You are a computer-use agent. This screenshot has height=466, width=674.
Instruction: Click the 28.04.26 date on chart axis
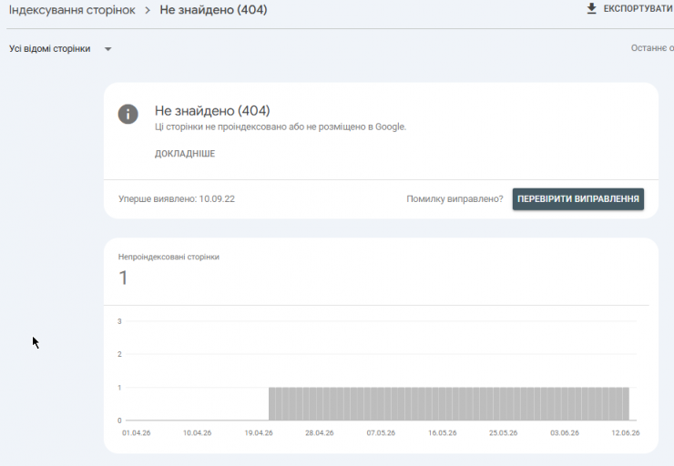click(x=320, y=433)
